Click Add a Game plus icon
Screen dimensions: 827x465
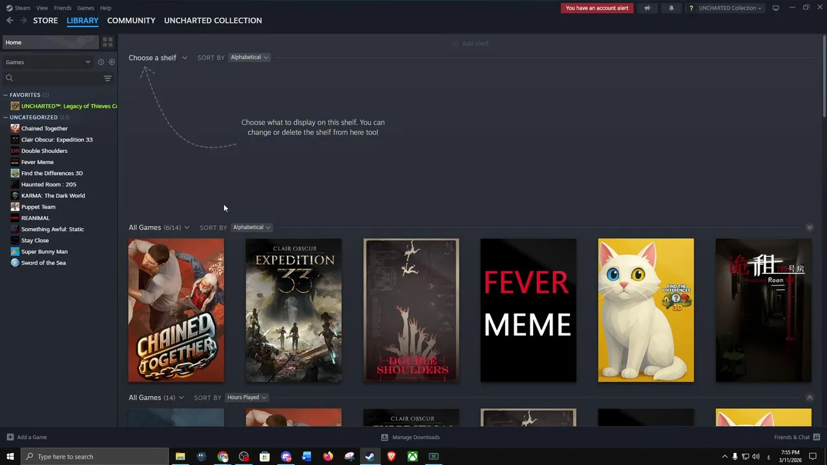tap(10, 437)
